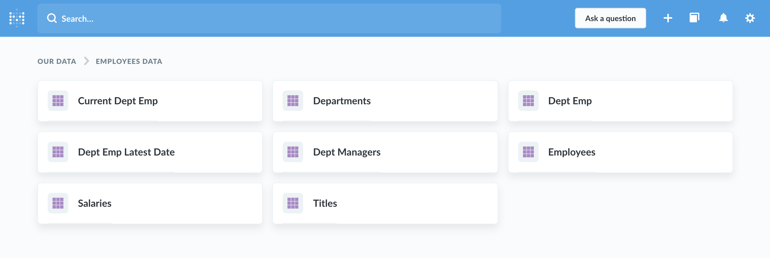Open the settings gear menu

pos(750,18)
